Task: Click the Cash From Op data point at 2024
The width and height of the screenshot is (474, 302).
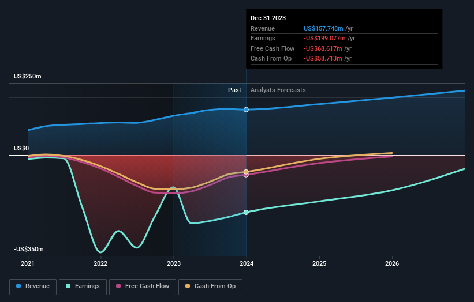Action: (246, 172)
